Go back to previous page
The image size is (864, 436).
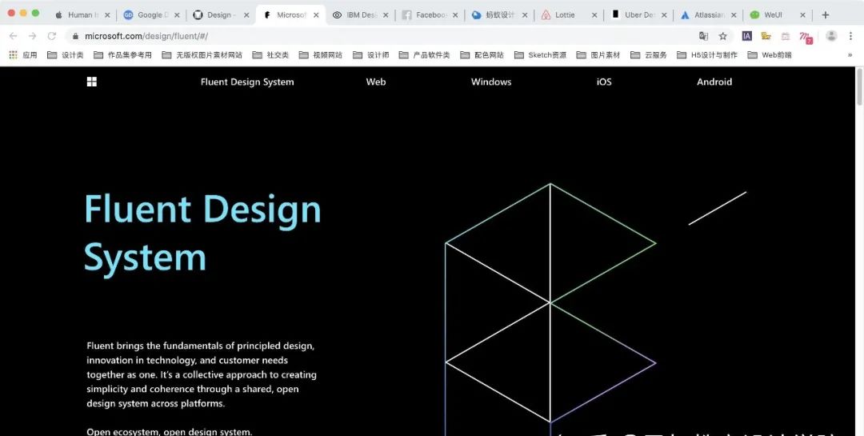[x=14, y=36]
